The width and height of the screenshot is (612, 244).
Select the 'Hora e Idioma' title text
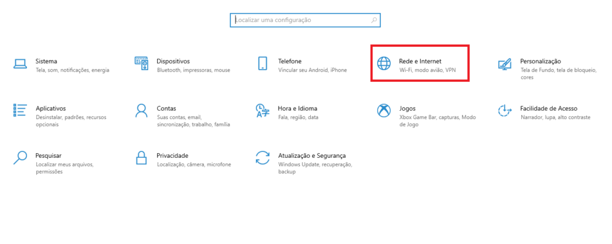click(297, 108)
